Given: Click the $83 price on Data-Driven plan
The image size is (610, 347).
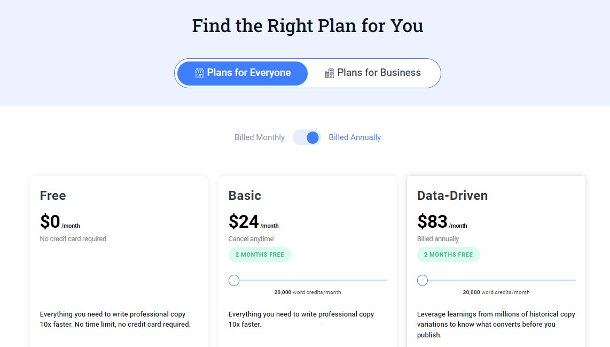Looking at the screenshot, I should pos(432,221).
